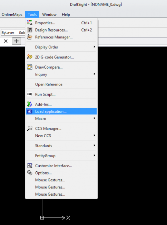Select the New CCS entry
This screenshot has height=225, width=167.
pyautogui.click(x=61, y=136)
